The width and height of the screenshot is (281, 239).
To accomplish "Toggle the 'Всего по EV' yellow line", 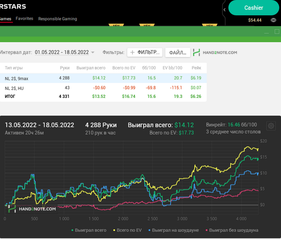I will (128, 230).
